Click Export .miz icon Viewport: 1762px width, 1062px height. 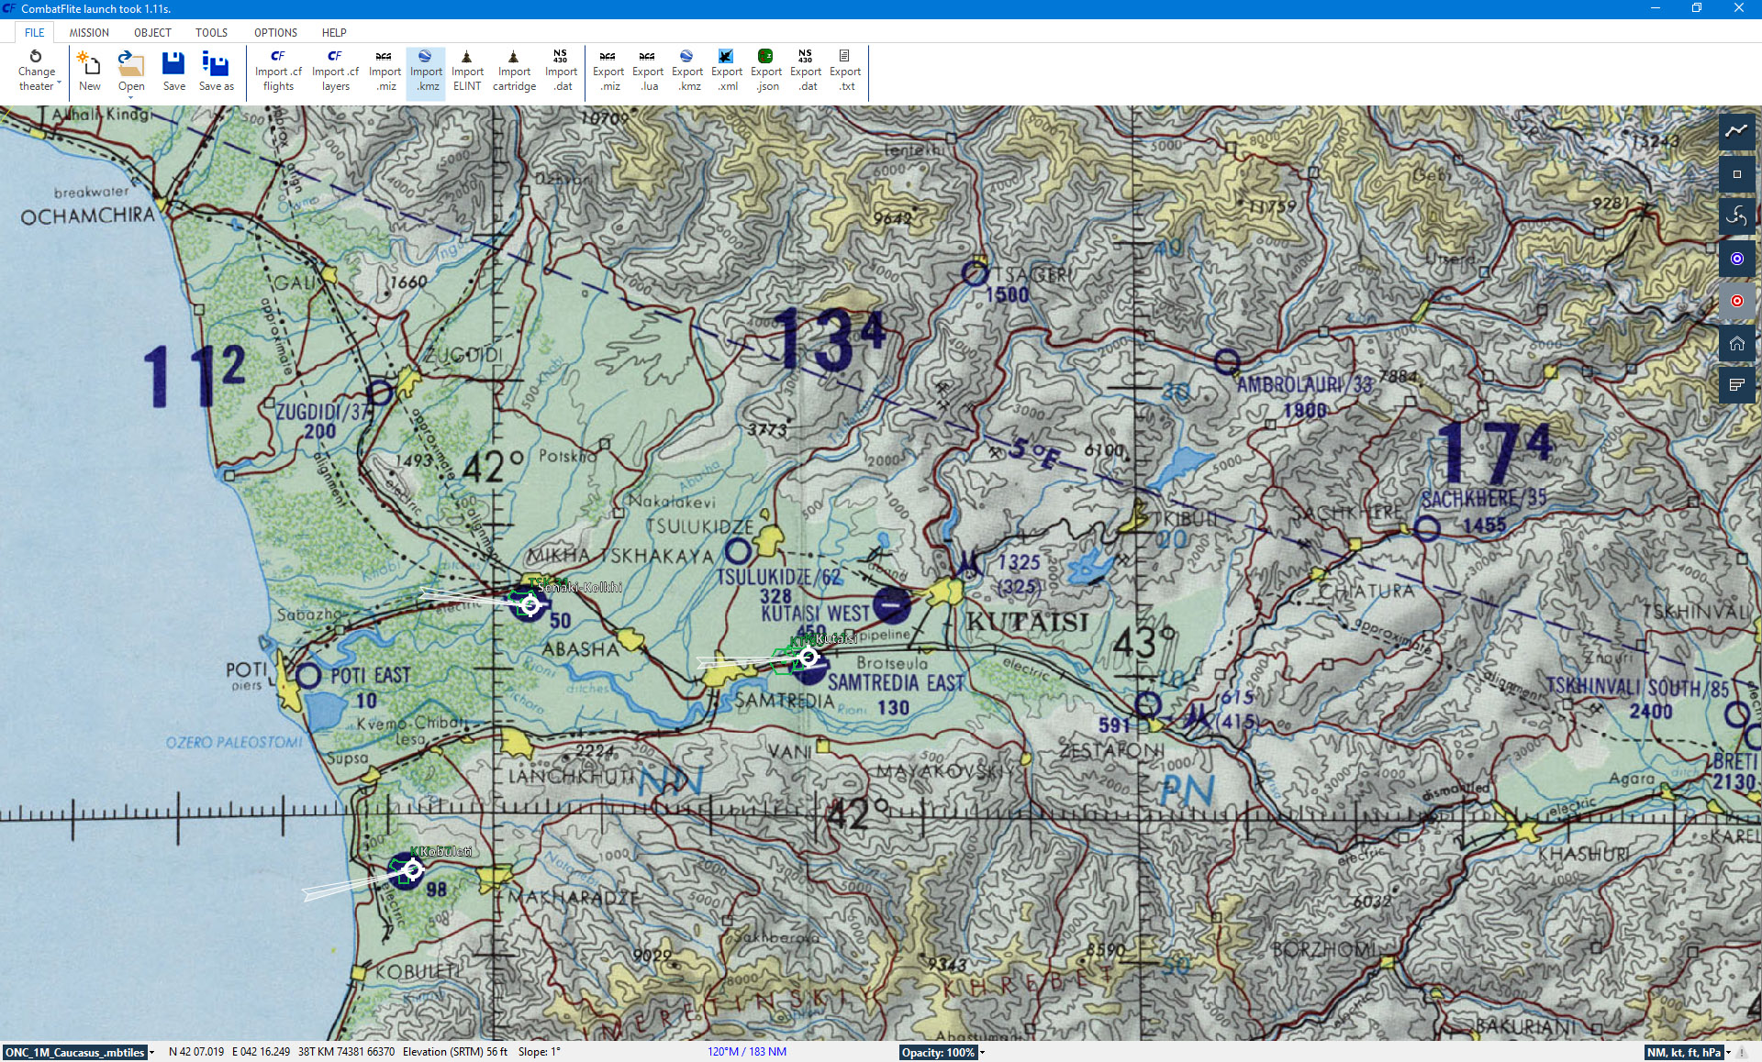(x=608, y=71)
